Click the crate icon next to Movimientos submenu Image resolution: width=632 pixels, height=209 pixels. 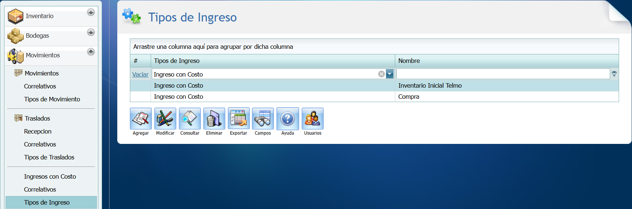click(18, 73)
